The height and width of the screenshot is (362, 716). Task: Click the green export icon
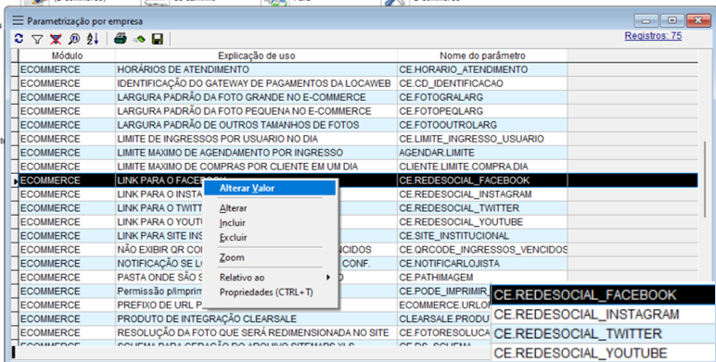tap(139, 40)
